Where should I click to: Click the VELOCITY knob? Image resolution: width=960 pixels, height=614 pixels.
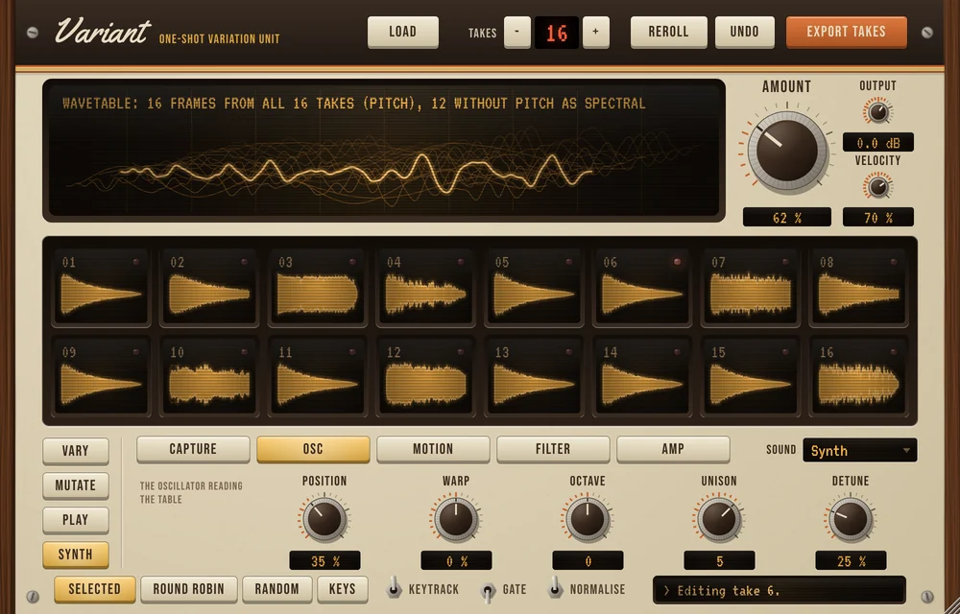878,186
